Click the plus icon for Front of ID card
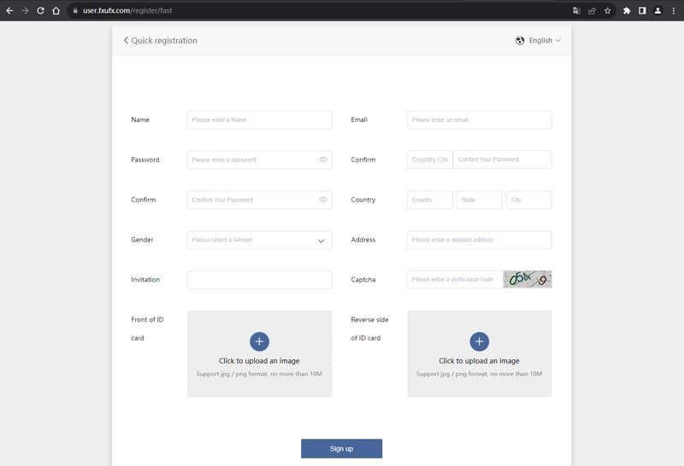Viewport: 684px width, 466px height. 259,341
